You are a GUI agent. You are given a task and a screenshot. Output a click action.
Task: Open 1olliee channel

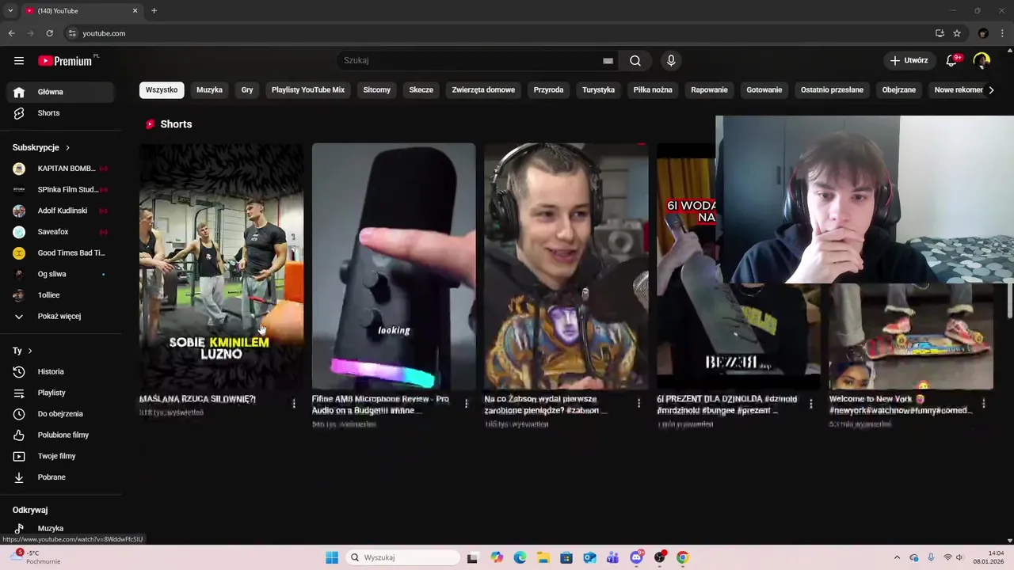pyautogui.click(x=61, y=295)
